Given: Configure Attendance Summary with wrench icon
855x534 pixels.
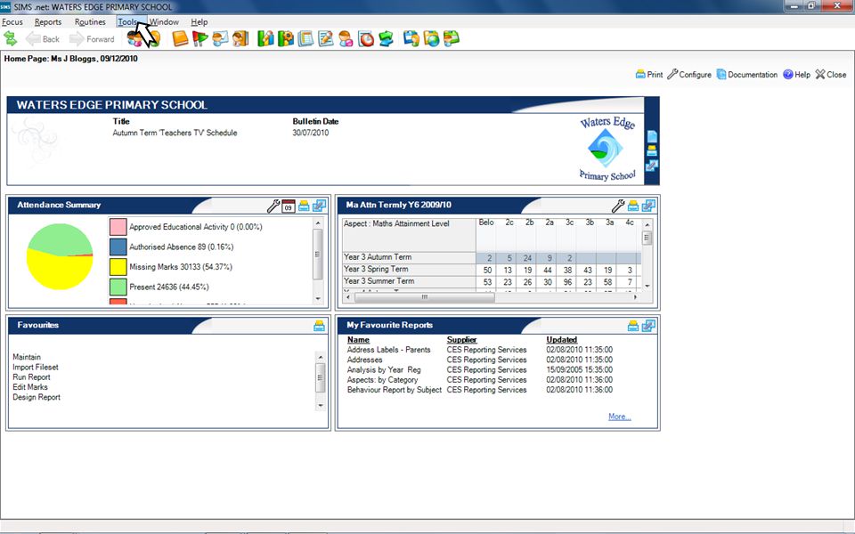Looking at the screenshot, I should coord(273,206).
